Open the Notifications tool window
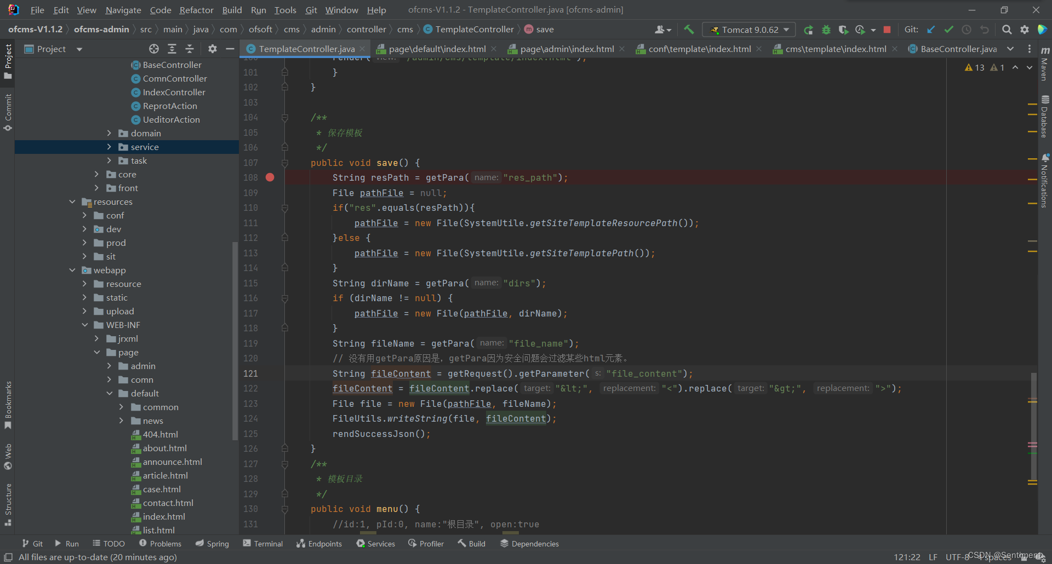Viewport: 1052px width, 564px height. 1045,181
